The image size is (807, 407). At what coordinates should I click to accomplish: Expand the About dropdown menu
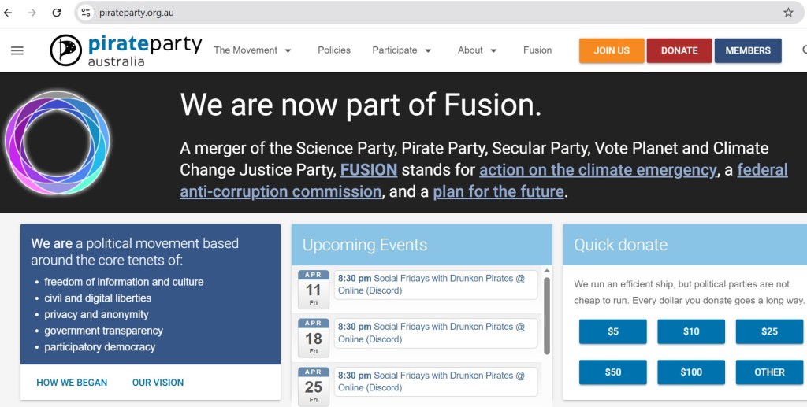pyautogui.click(x=477, y=50)
